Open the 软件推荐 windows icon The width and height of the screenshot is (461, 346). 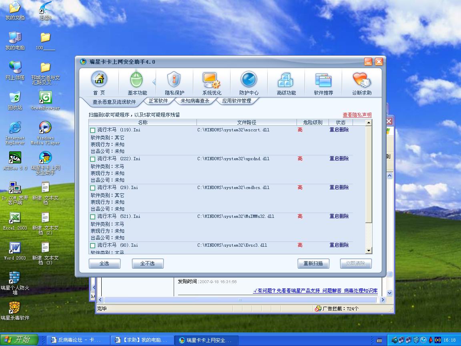click(x=323, y=80)
